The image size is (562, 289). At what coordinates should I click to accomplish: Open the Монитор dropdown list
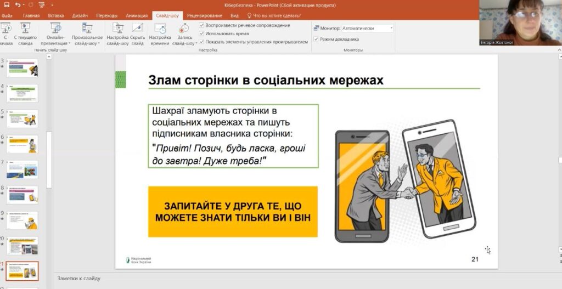point(391,28)
